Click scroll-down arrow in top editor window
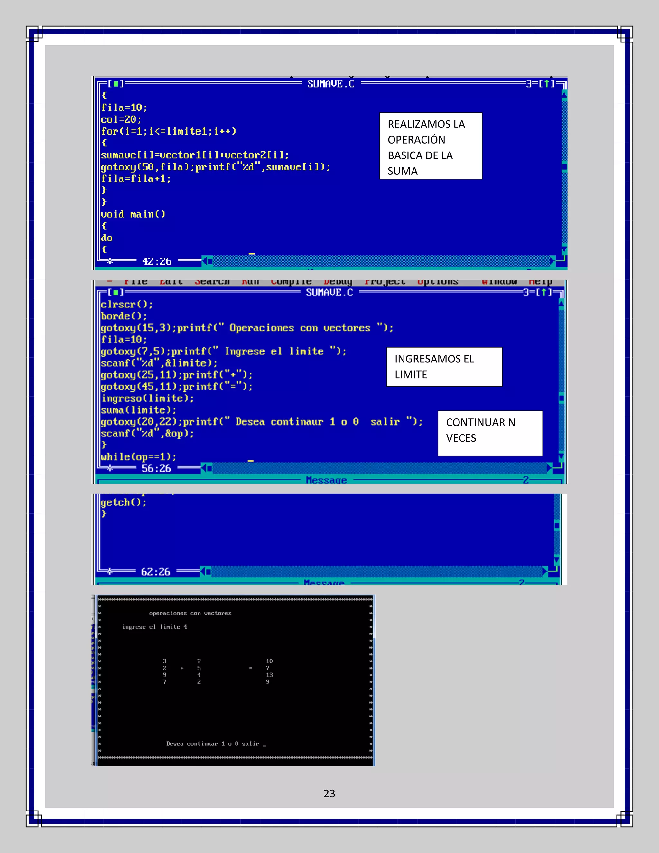This screenshot has height=853, width=659. (564, 249)
